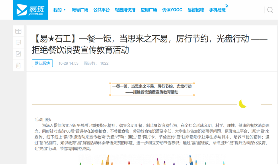Image resolution: width=278 pixels, height=165 pixels.
Task: Click the 手机易班 link
Action: [217, 10]
